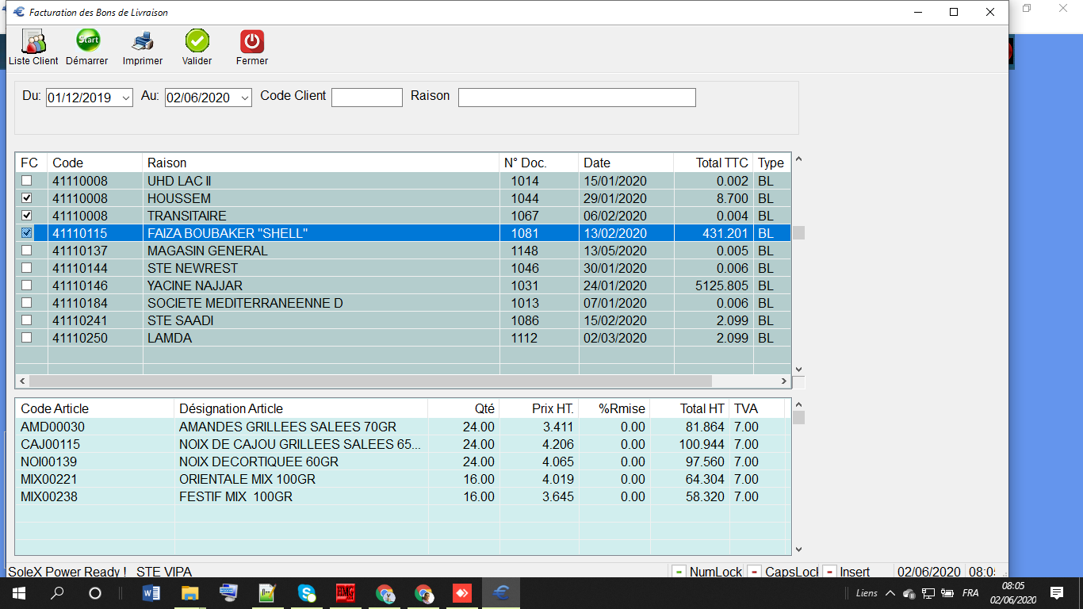Uncheck the TRANSITAIRE row checkbox
The width and height of the screenshot is (1083, 609).
pos(27,216)
